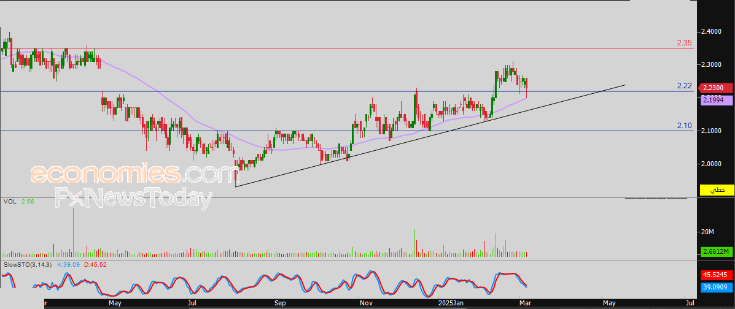The height and width of the screenshot is (309, 735).
Task: Click the D:45.52 stochastic value
Action: click(96, 264)
